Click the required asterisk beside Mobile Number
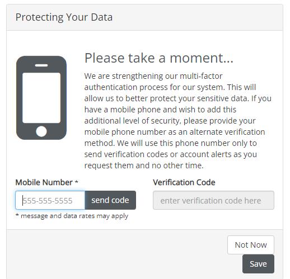The width and height of the screenshot is (290, 279). 76,181
